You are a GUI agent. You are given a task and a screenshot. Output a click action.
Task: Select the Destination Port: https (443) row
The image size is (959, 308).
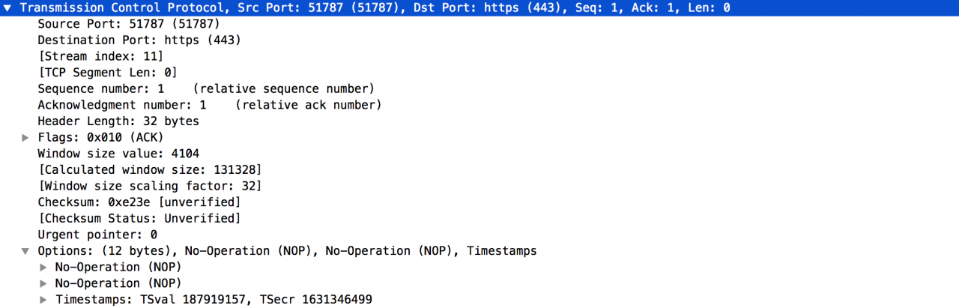click(139, 40)
